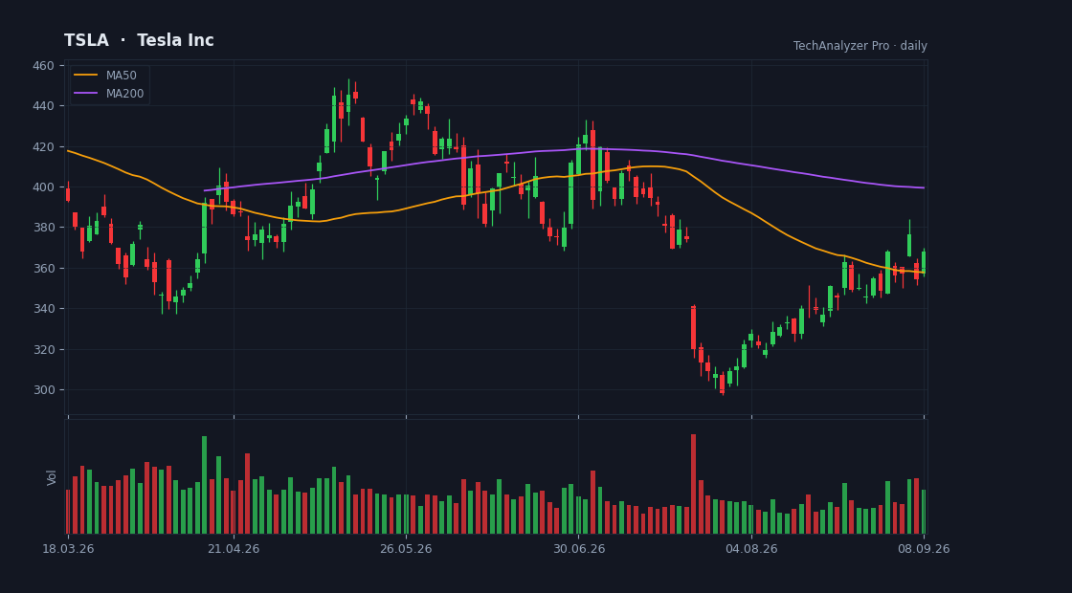
Task: Click the 26.05.26 date label
Action: coord(406,549)
